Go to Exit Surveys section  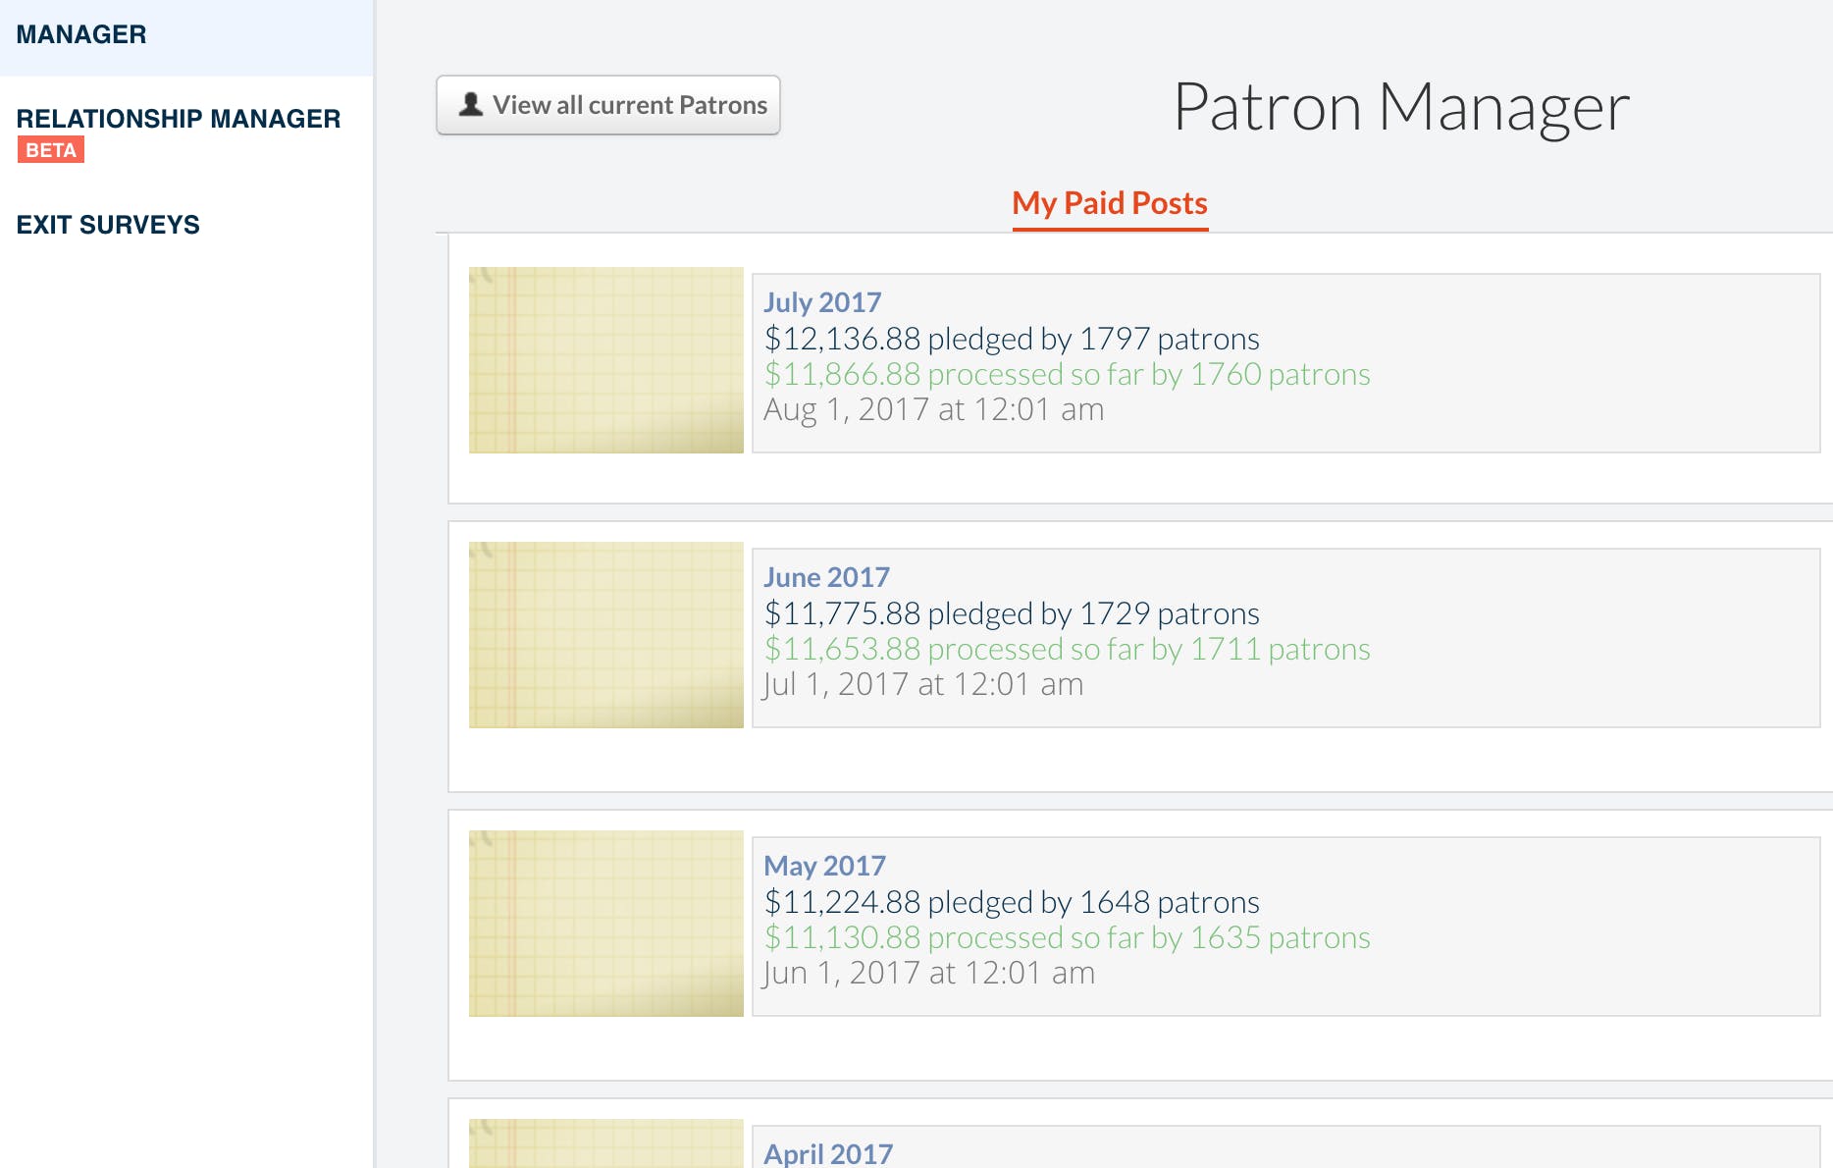point(108,225)
